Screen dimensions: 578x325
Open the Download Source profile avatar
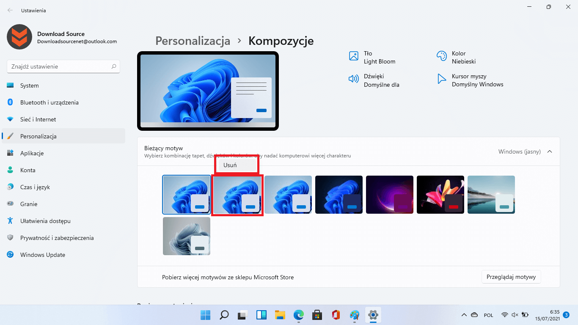(19, 37)
